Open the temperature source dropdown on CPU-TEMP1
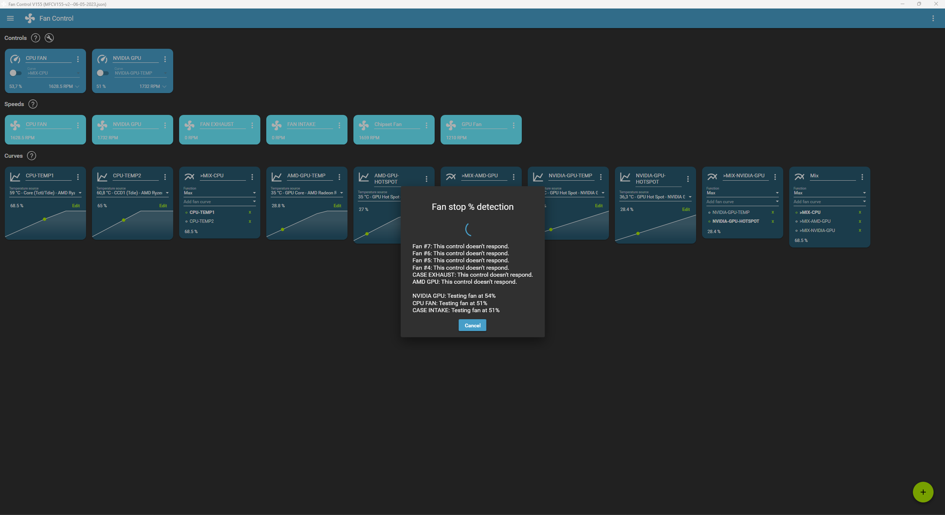Viewport: 945px width, 515px height. (x=79, y=192)
